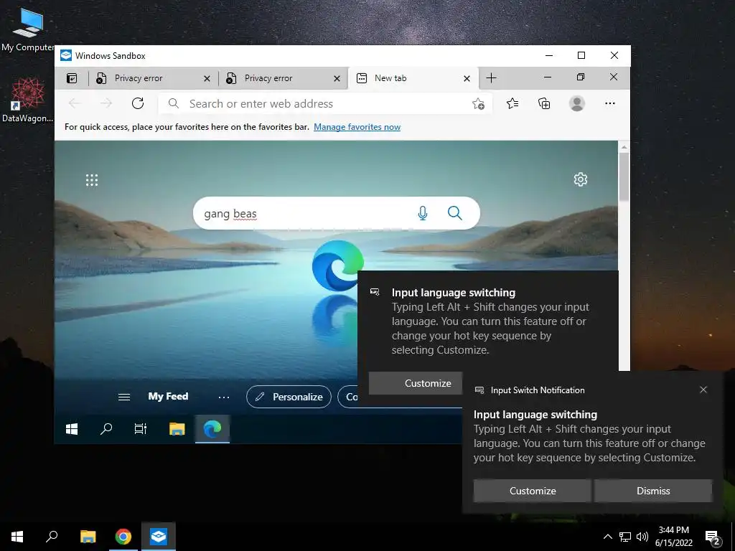
Task: Open network status tray icon
Action: (625, 537)
